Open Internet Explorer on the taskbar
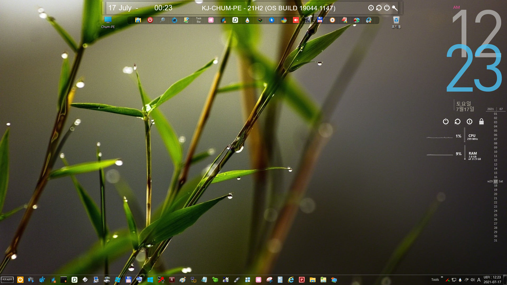The height and width of the screenshot is (285, 507). point(291,280)
